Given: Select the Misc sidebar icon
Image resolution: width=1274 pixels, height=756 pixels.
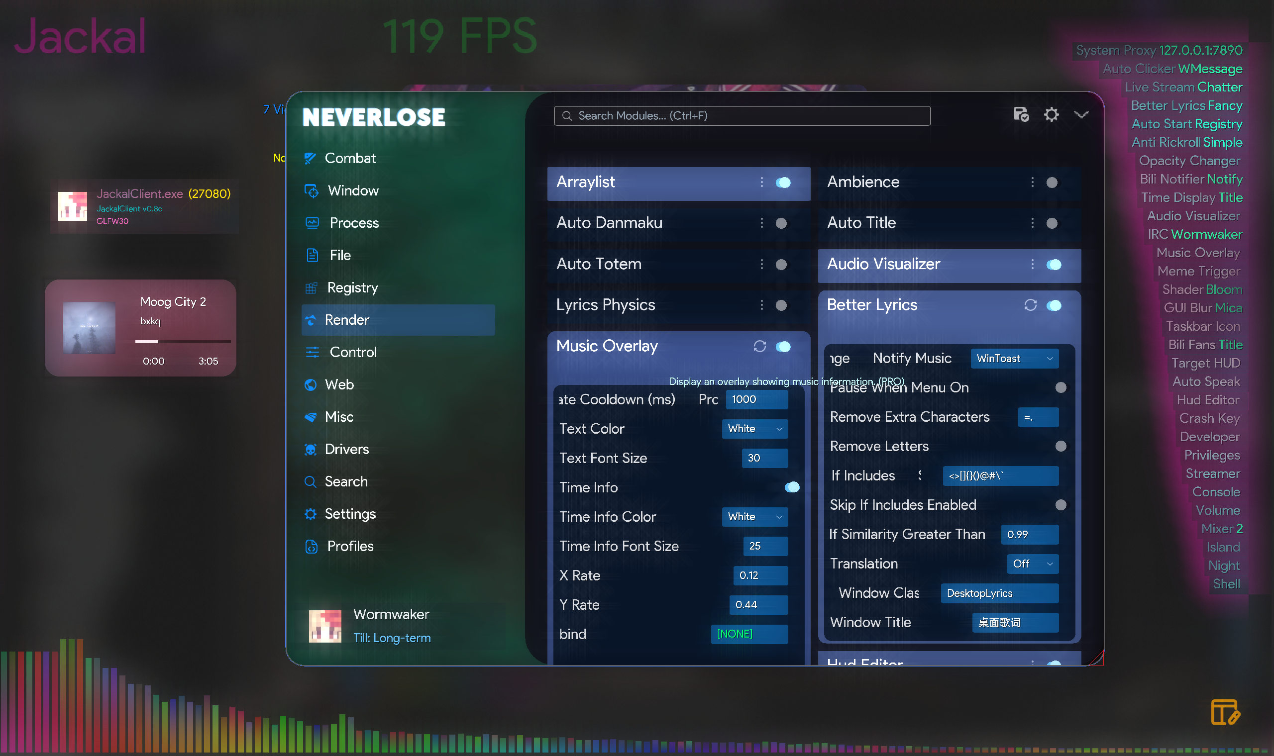Looking at the screenshot, I should [x=311, y=417].
